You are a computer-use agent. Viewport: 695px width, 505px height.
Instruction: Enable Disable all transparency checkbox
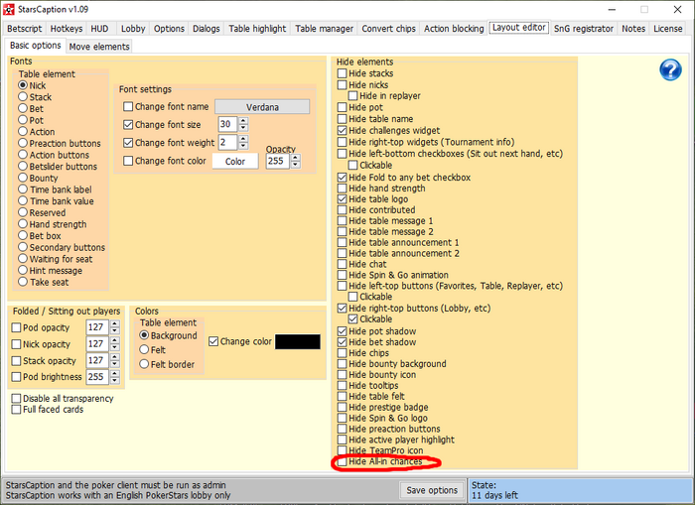pyautogui.click(x=16, y=399)
